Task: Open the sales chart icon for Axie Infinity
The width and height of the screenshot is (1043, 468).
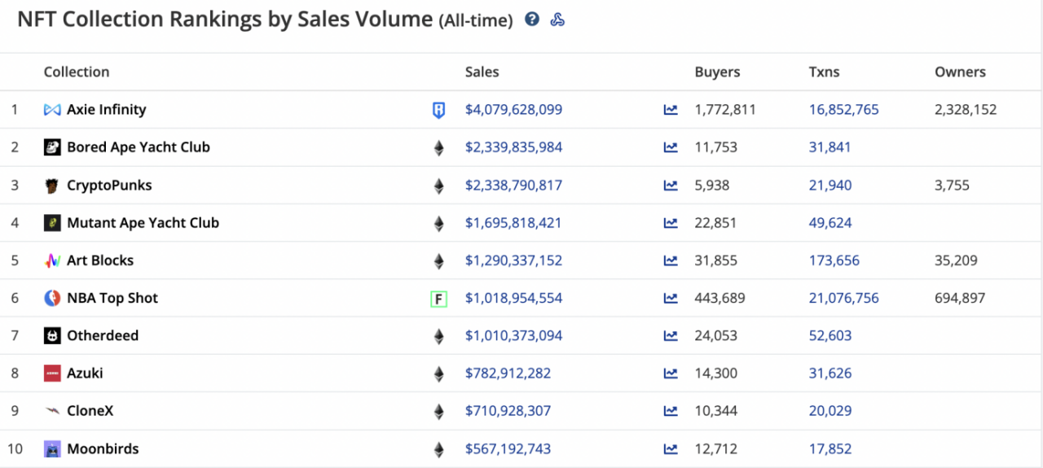Action: (671, 110)
